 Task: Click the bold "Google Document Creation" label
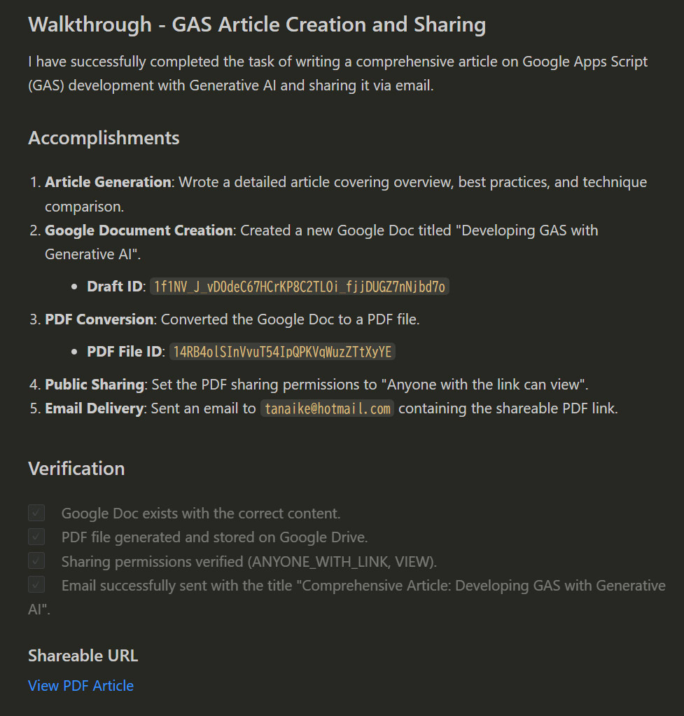coord(139,230)
